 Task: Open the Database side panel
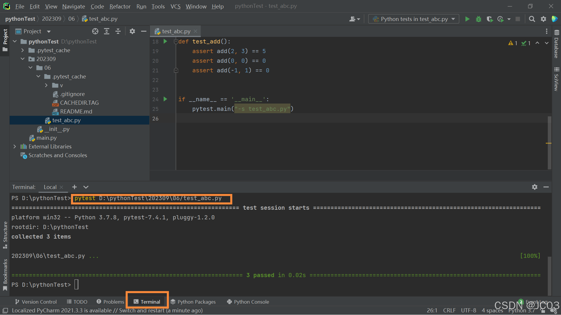(x=557, y=44)
